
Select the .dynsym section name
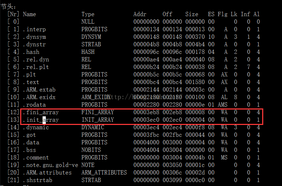point(34,37)
